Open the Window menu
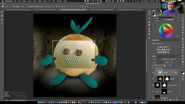This screenshot has width=185, height=104. pos(59,1)
